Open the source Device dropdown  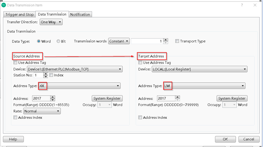click(75, 69)
